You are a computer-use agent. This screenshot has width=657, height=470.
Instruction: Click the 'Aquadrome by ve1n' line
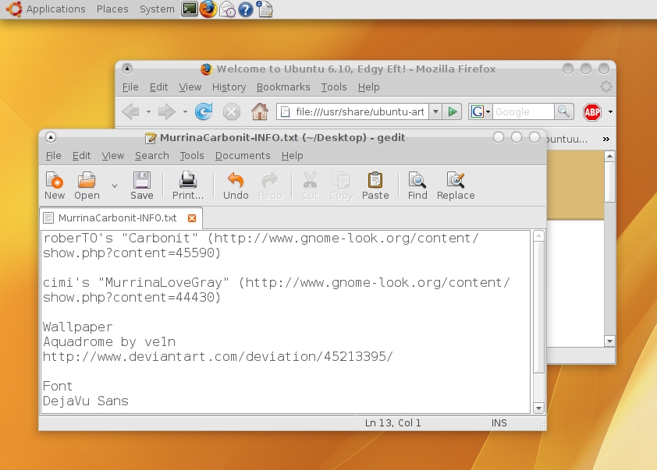109,342
